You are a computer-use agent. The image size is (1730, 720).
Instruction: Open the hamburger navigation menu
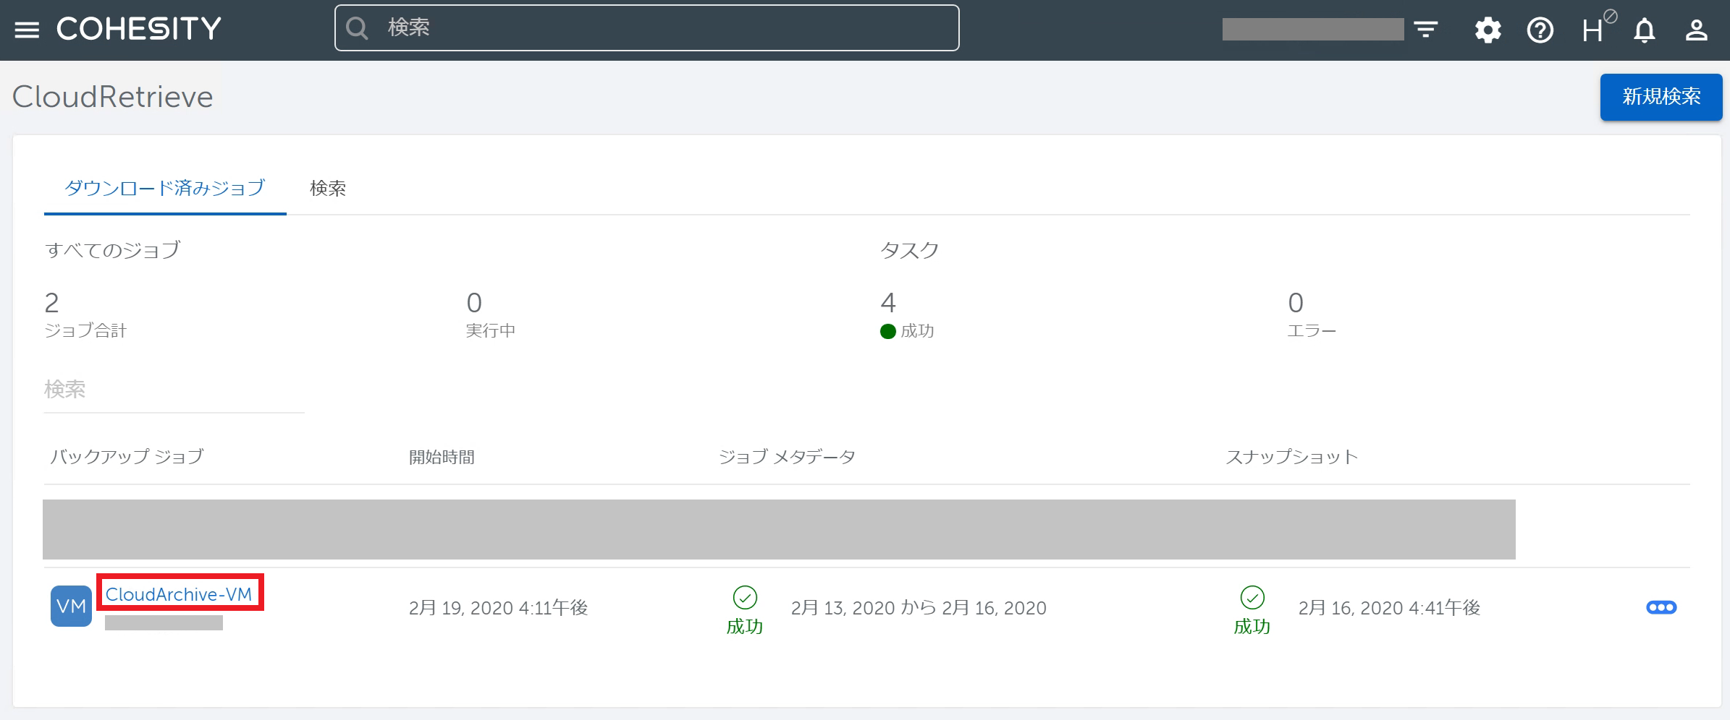(x=27, y=30)
